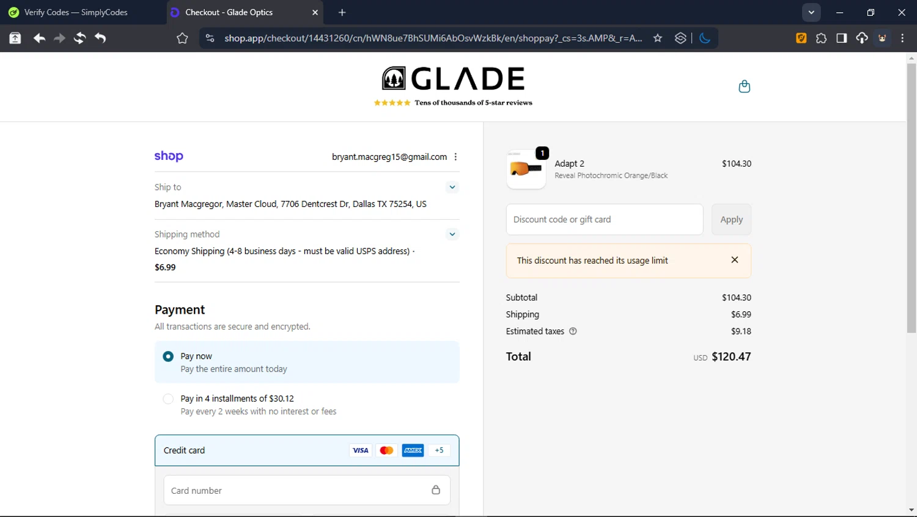Screen dimensions: 917x517
Task: Select the Credit card payment header
Action: tap(307, 450)
